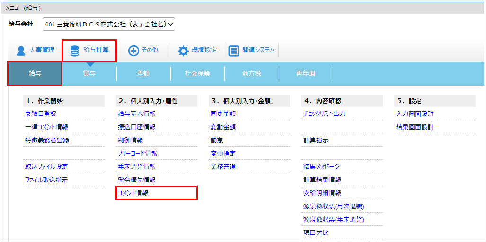Open the 年末調整情報 link
This screenshot has width=486, height=242.
click(137, 166)
